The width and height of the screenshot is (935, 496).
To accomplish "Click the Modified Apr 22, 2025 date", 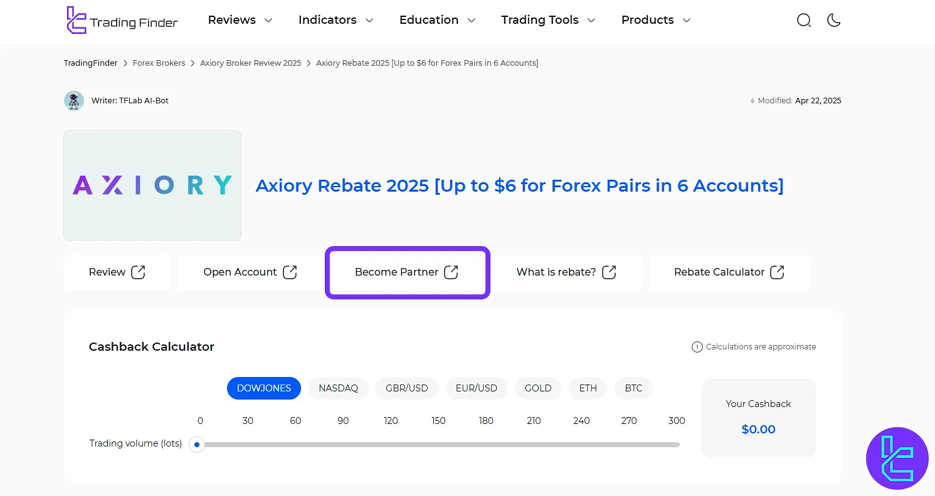I will [818, 101].
